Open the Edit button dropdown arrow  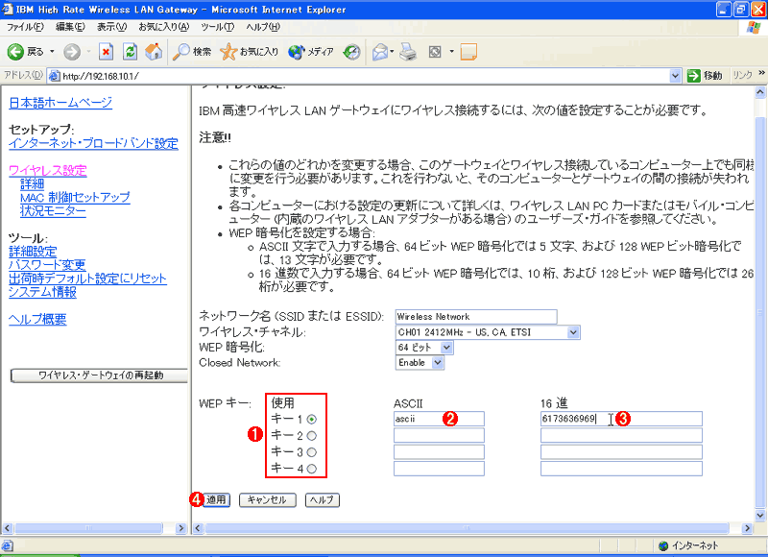pyautogui.click(x=451, y=52)
